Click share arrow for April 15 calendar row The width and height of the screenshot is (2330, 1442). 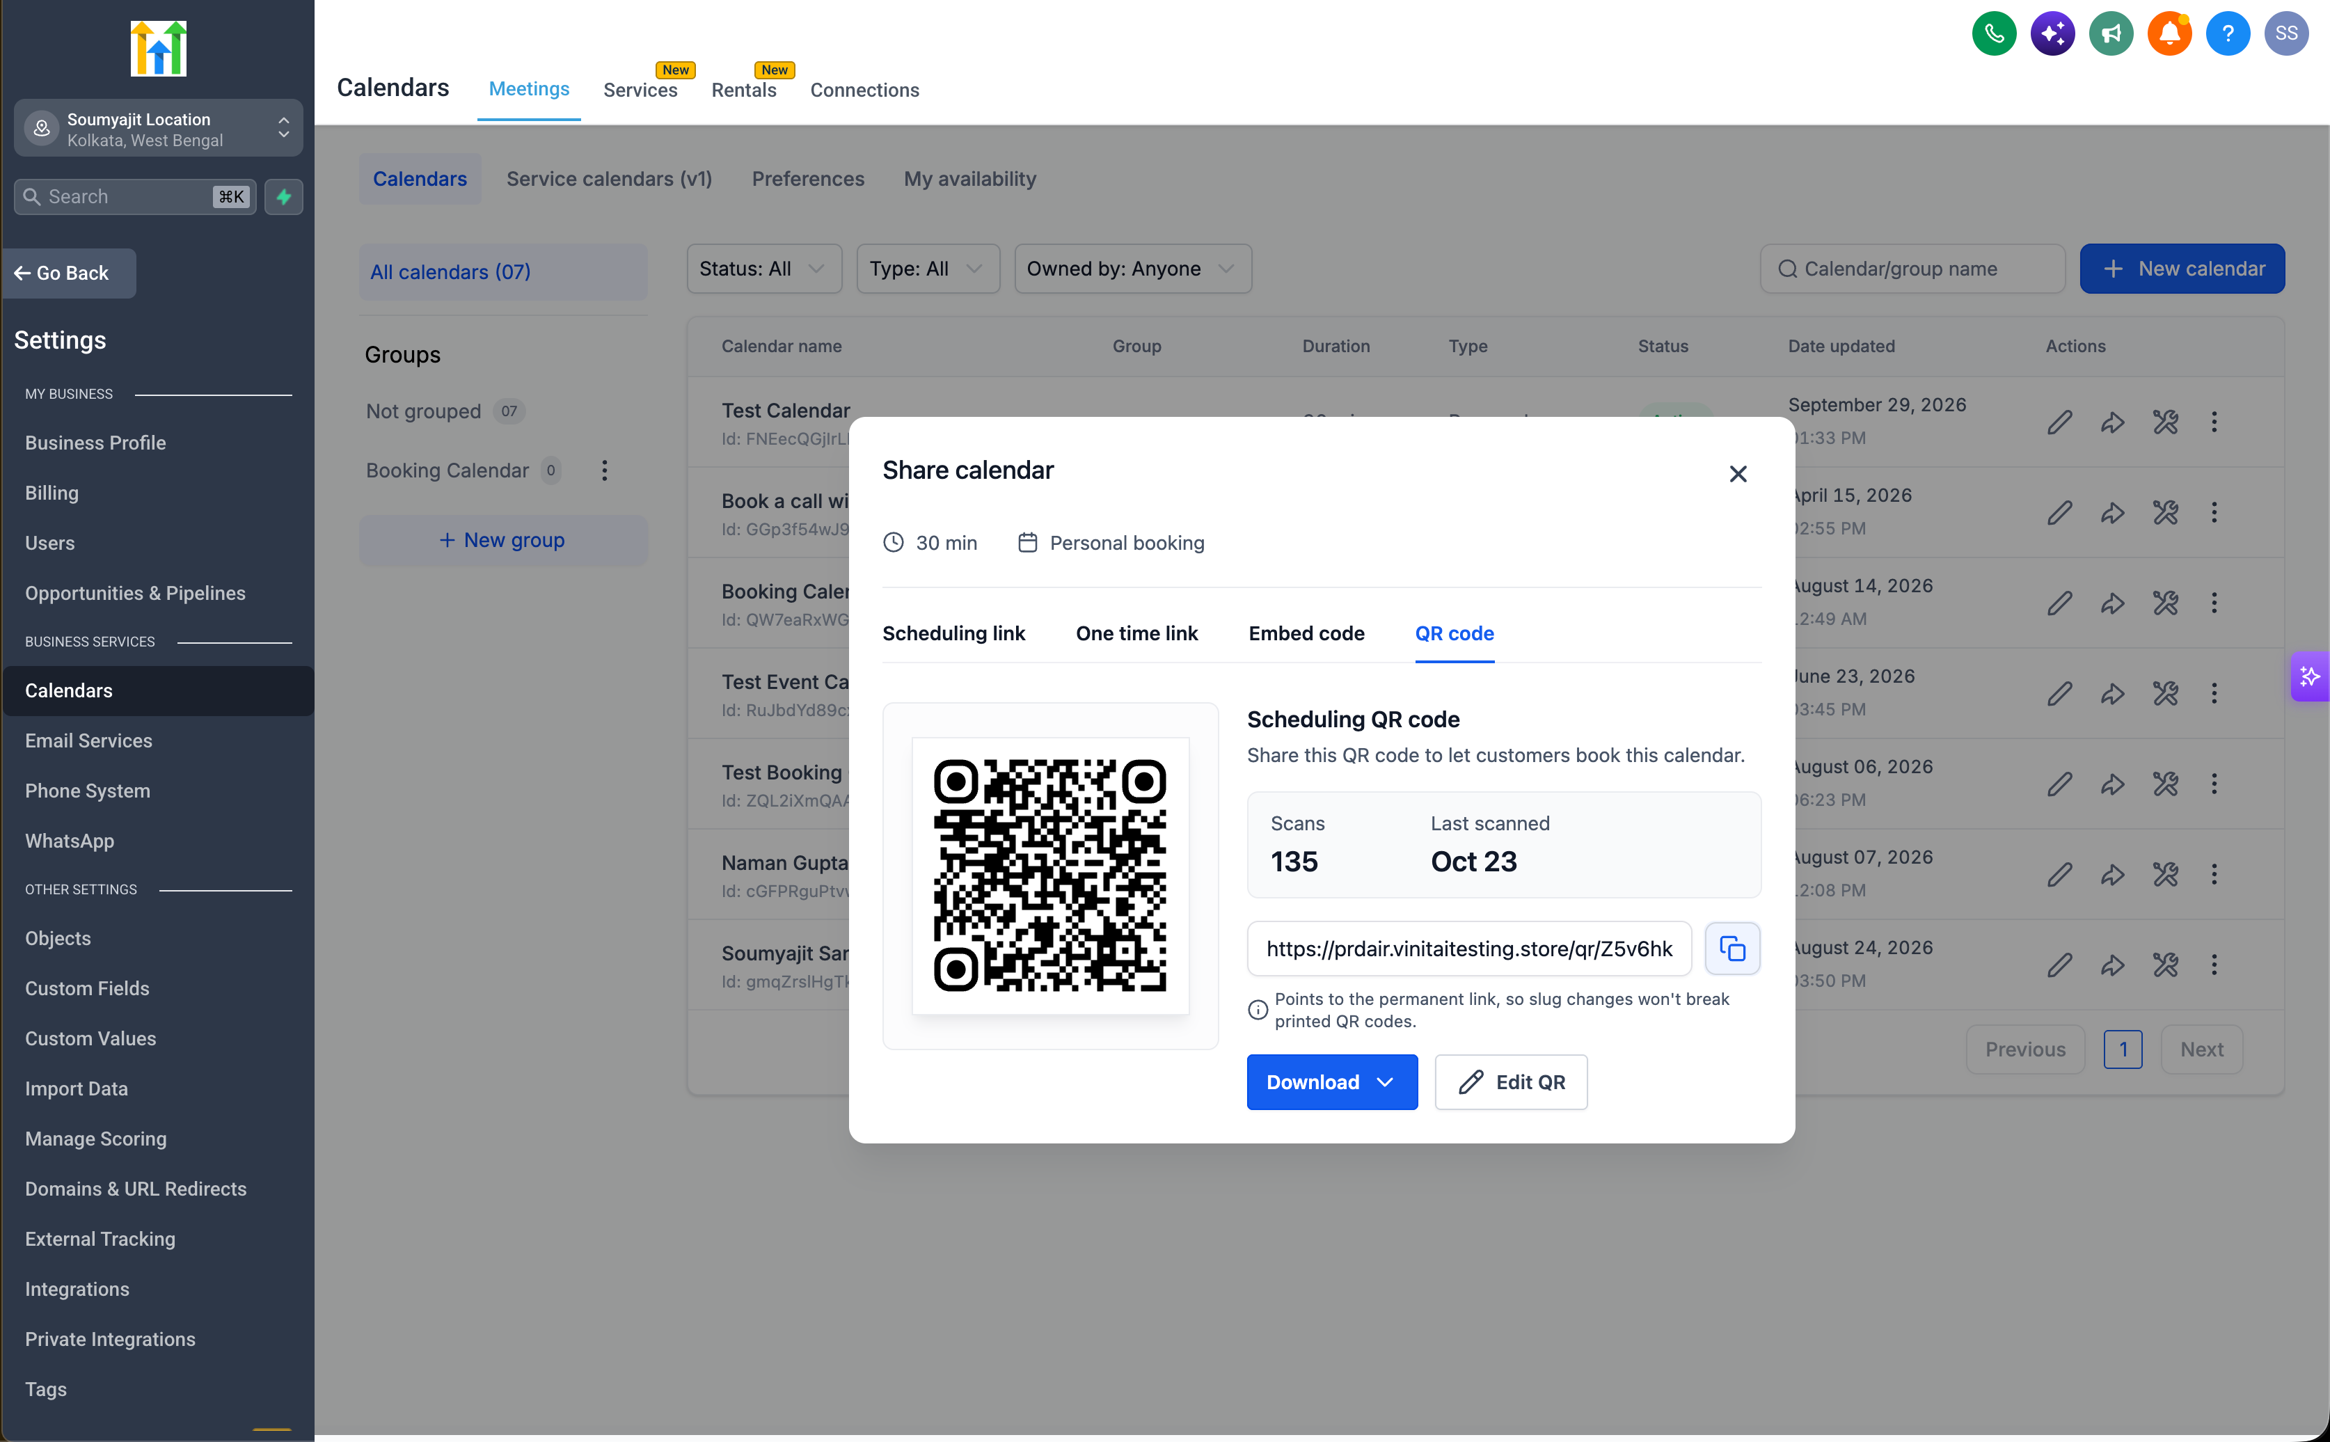(2111, 512)
